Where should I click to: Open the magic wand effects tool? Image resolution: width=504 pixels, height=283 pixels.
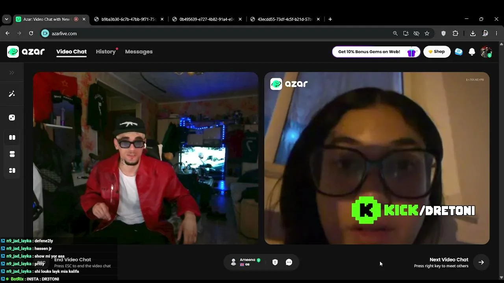pos(12,94)
